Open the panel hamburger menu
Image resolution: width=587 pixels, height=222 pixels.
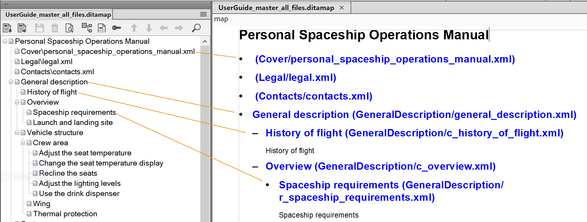203,15
